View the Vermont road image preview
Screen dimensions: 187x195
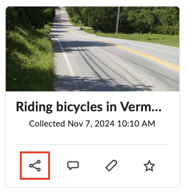[x=93, y=49]
